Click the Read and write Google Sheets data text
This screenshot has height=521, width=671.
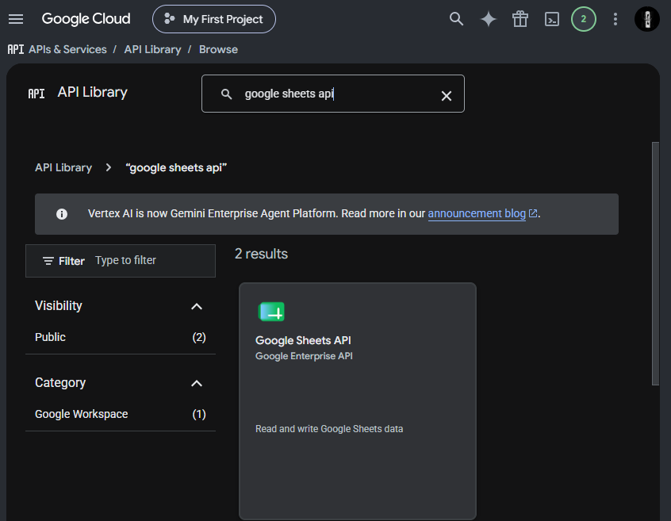[x=329, y=429]
